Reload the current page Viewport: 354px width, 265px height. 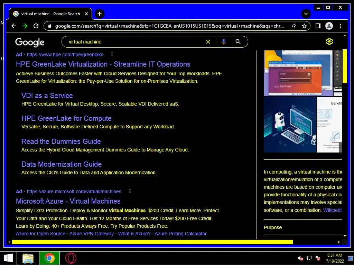[x=36, y=26]
